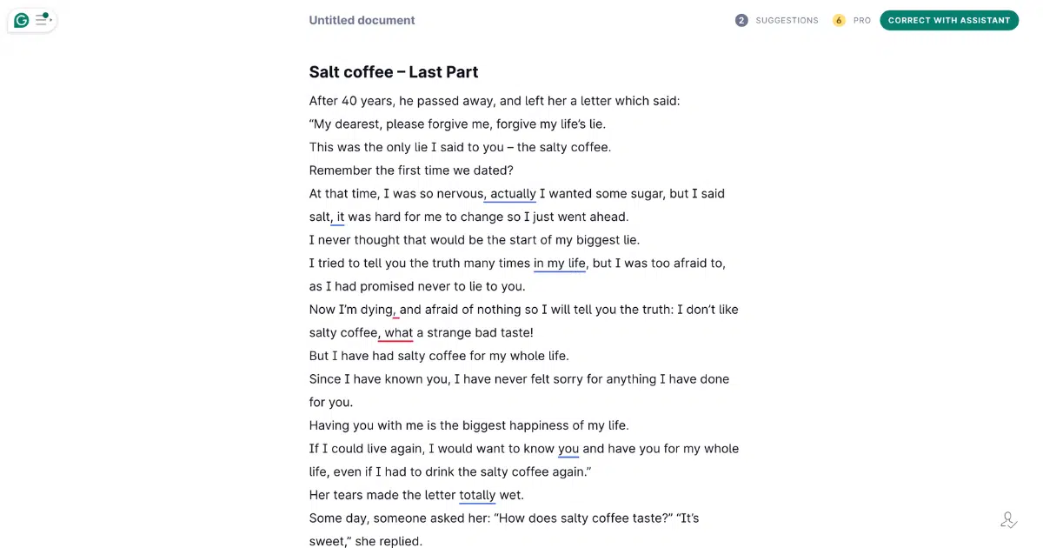This screenshot has width=1043, height=548.
Task: Click the heading "Salt coffee – Last Part"
Action: click(x=394, y=72)
